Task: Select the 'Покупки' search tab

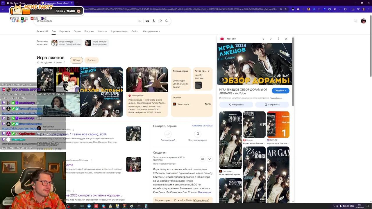Action: click(89, 31)
